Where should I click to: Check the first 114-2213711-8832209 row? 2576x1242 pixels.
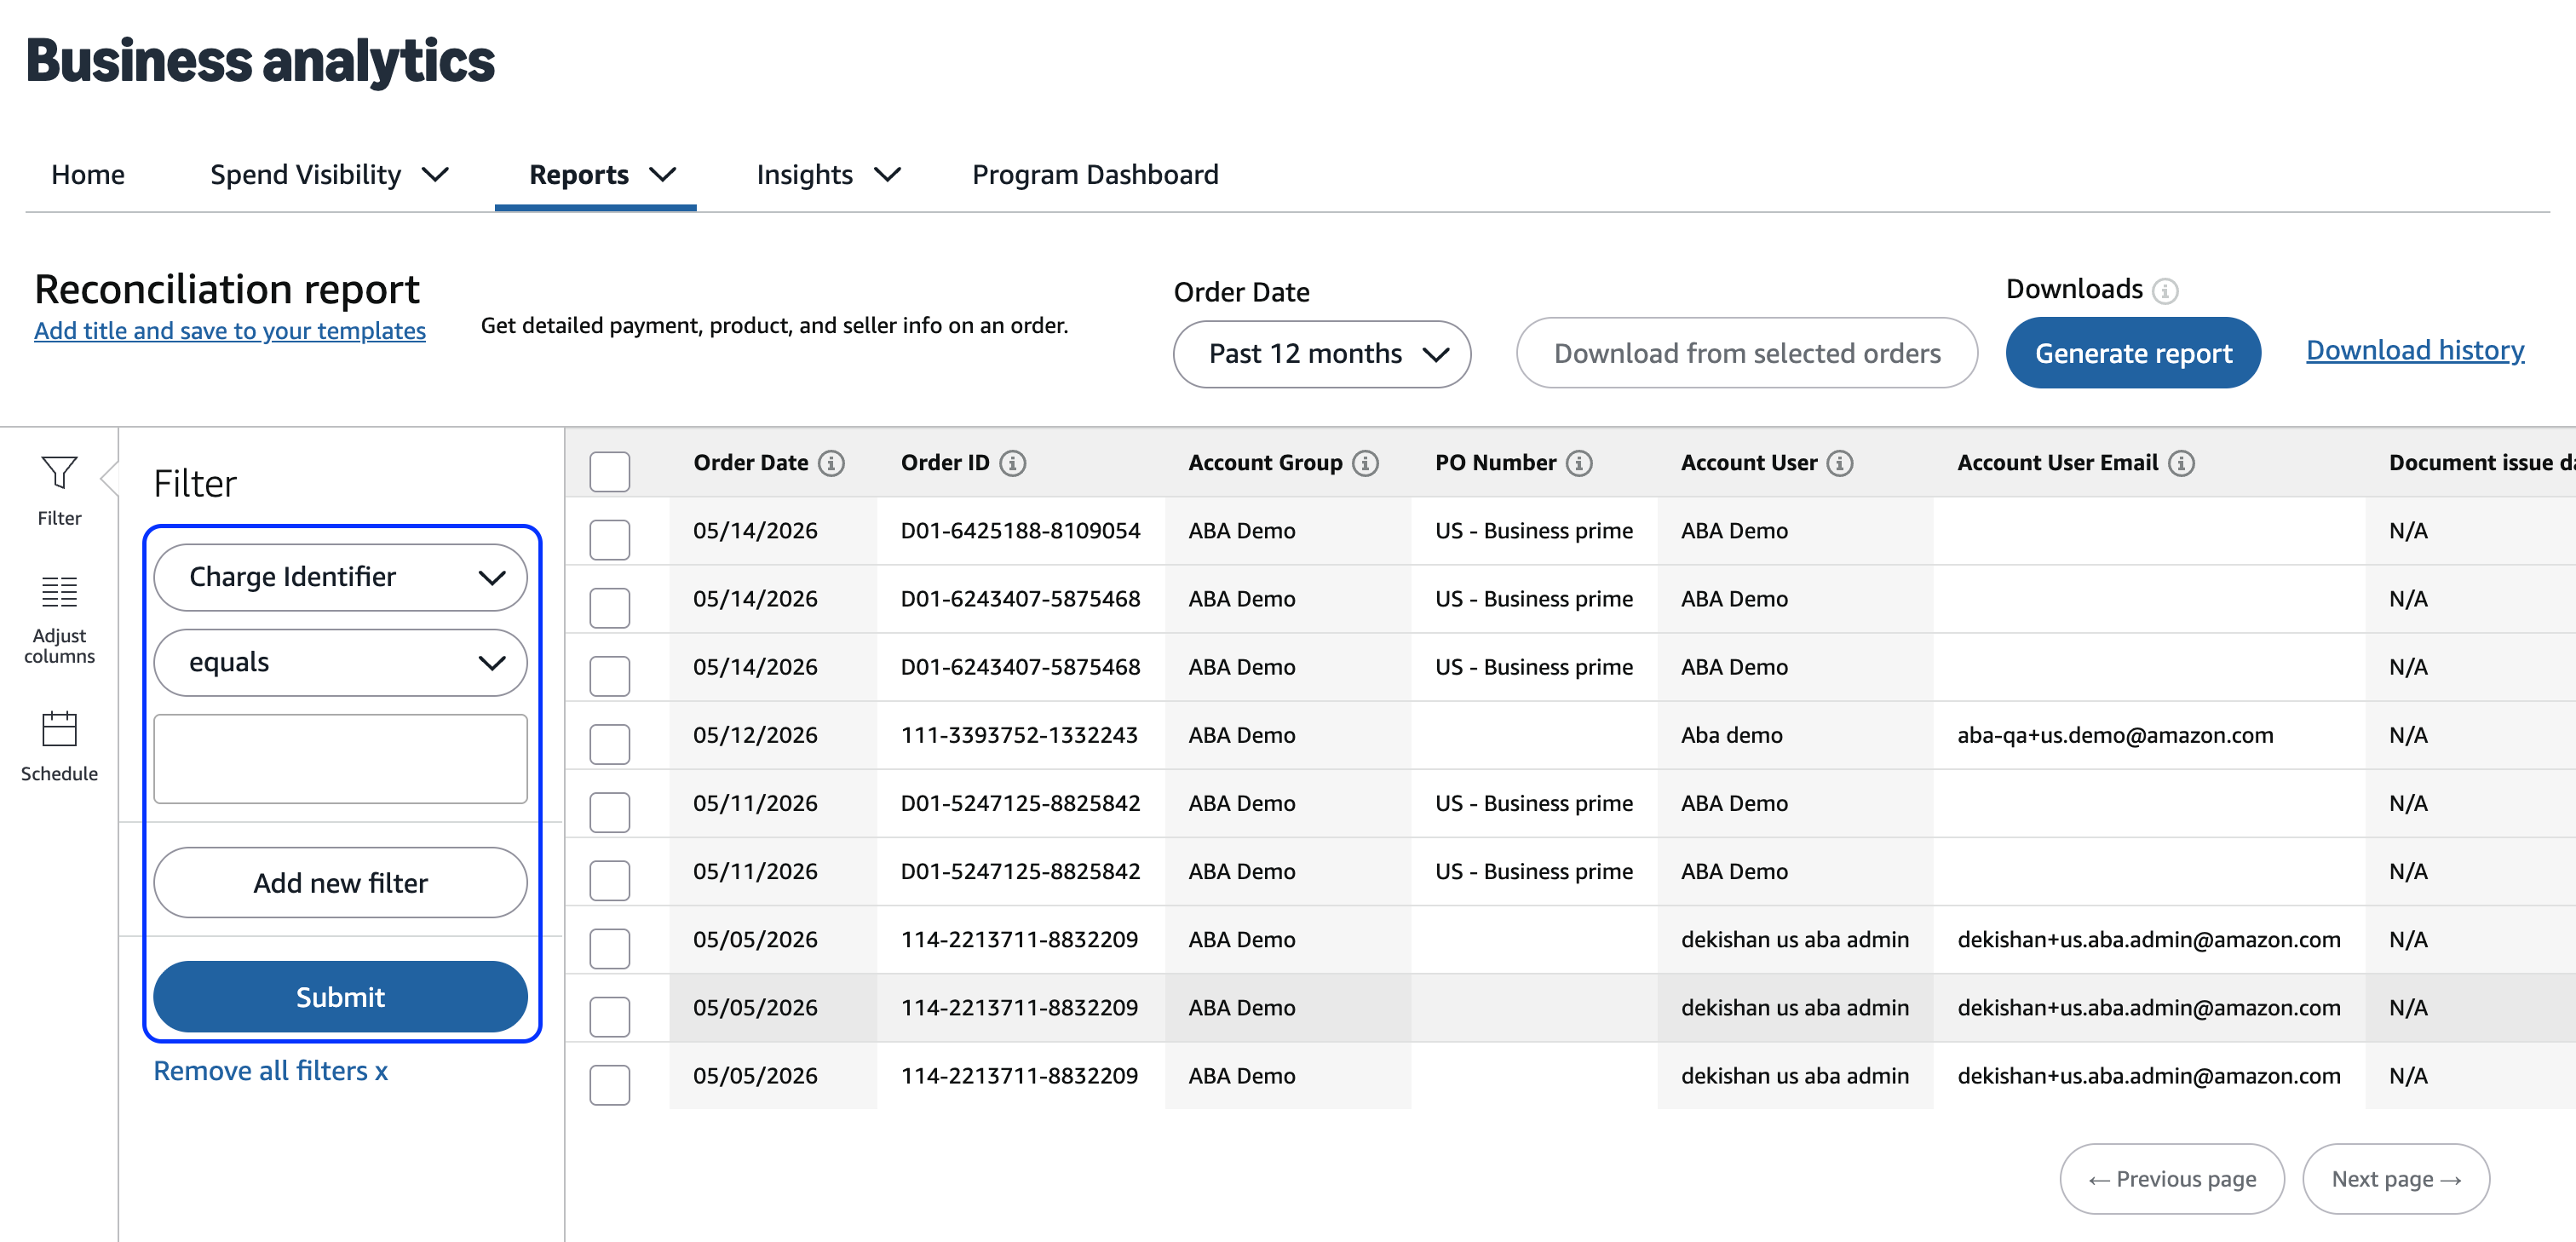point(609,948)
